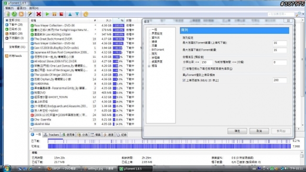The width and height of the screenshot is (306, 172).
Task: Select 排程器 Scheduler in options tree
Action: pos(155,58)
